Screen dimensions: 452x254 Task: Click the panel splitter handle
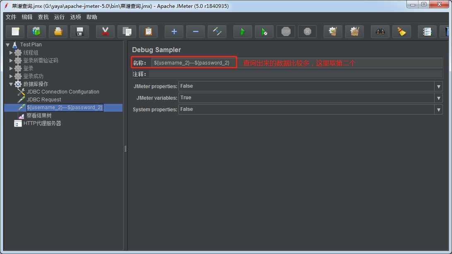coord(125,149)
